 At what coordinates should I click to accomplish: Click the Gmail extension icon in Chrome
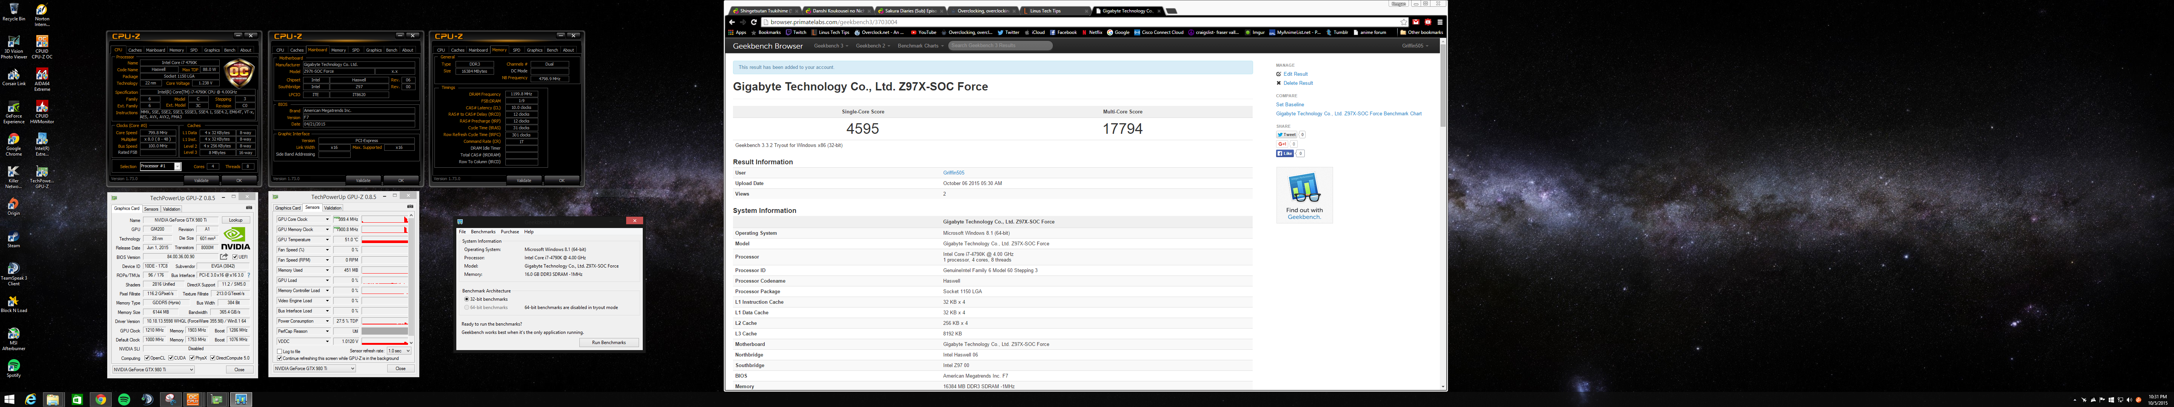(1416, 22)
